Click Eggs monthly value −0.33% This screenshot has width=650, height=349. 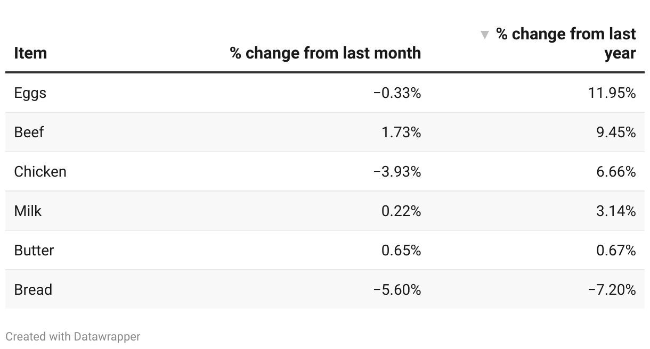(397, 93)
